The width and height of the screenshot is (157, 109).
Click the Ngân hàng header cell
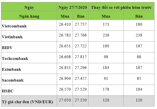[x=29, y=16]
